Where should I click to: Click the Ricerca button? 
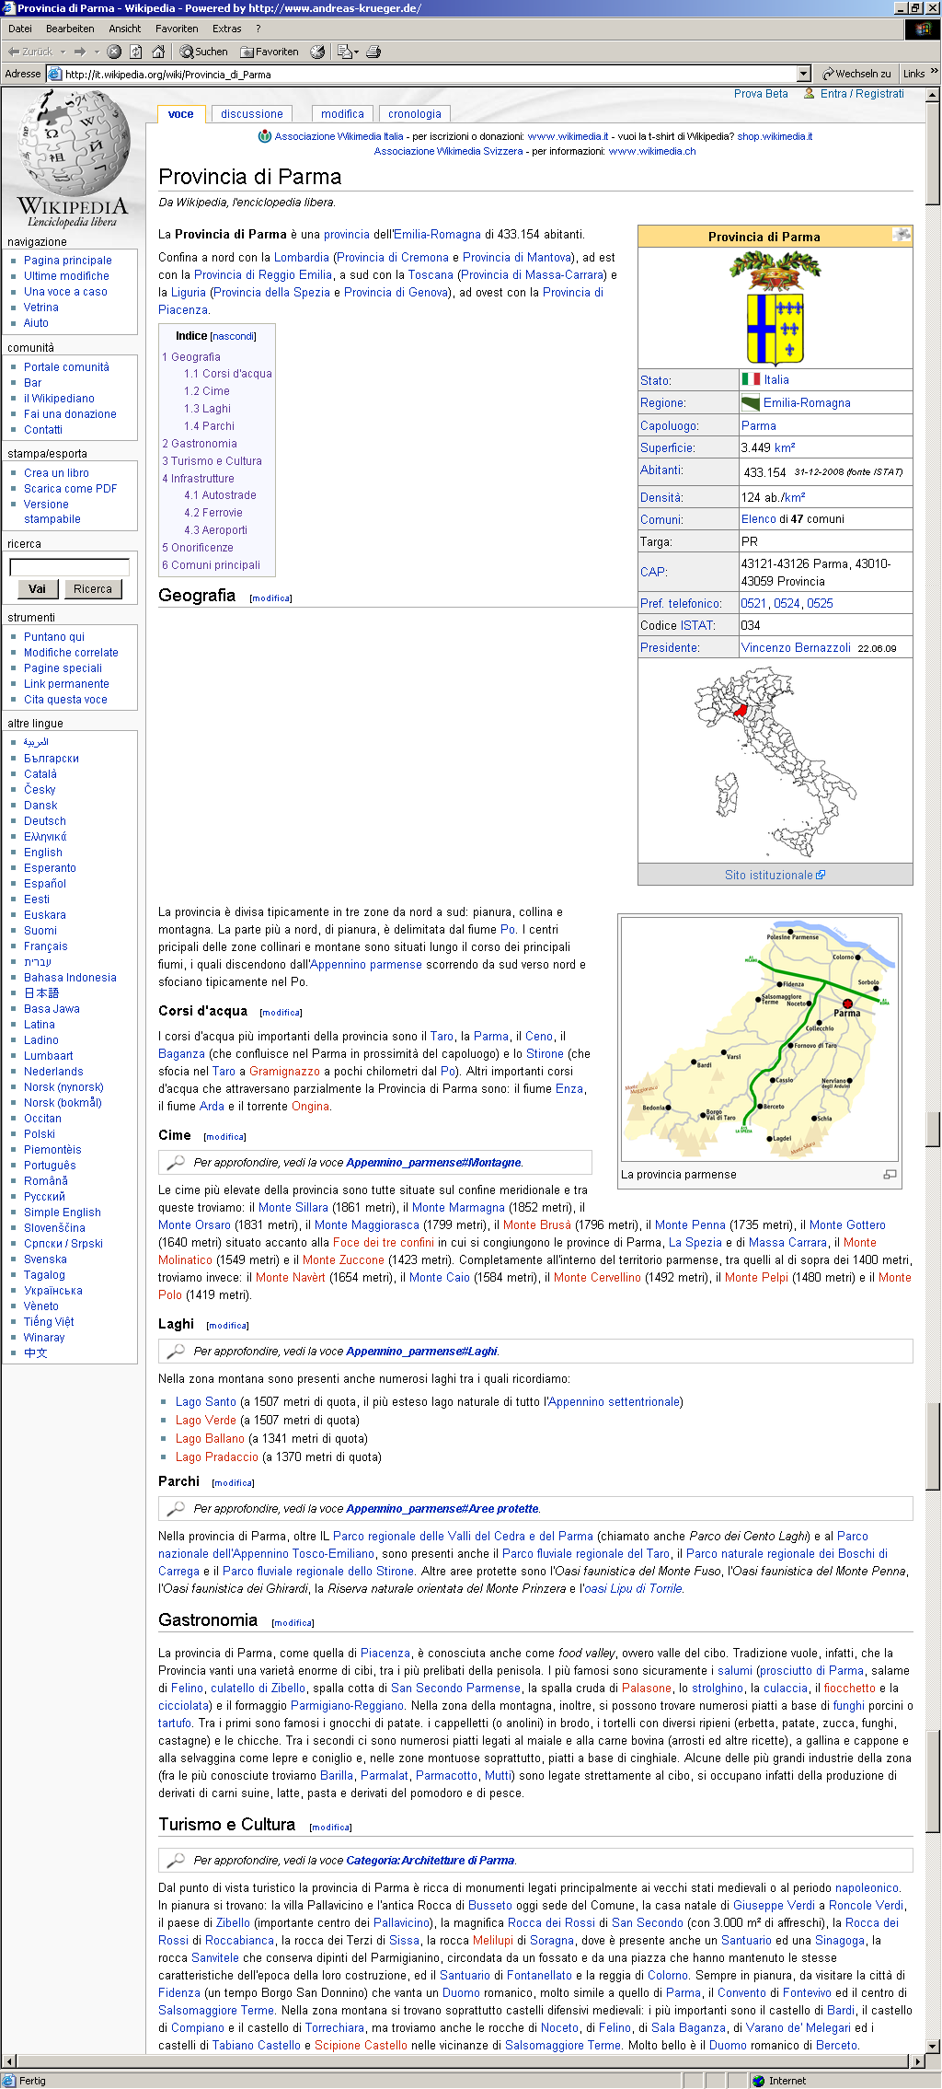[93, 589]
